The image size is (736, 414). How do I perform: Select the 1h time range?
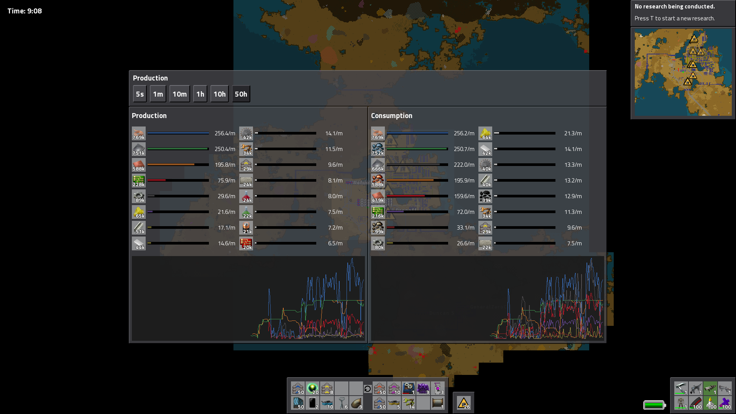coord(200,94)
